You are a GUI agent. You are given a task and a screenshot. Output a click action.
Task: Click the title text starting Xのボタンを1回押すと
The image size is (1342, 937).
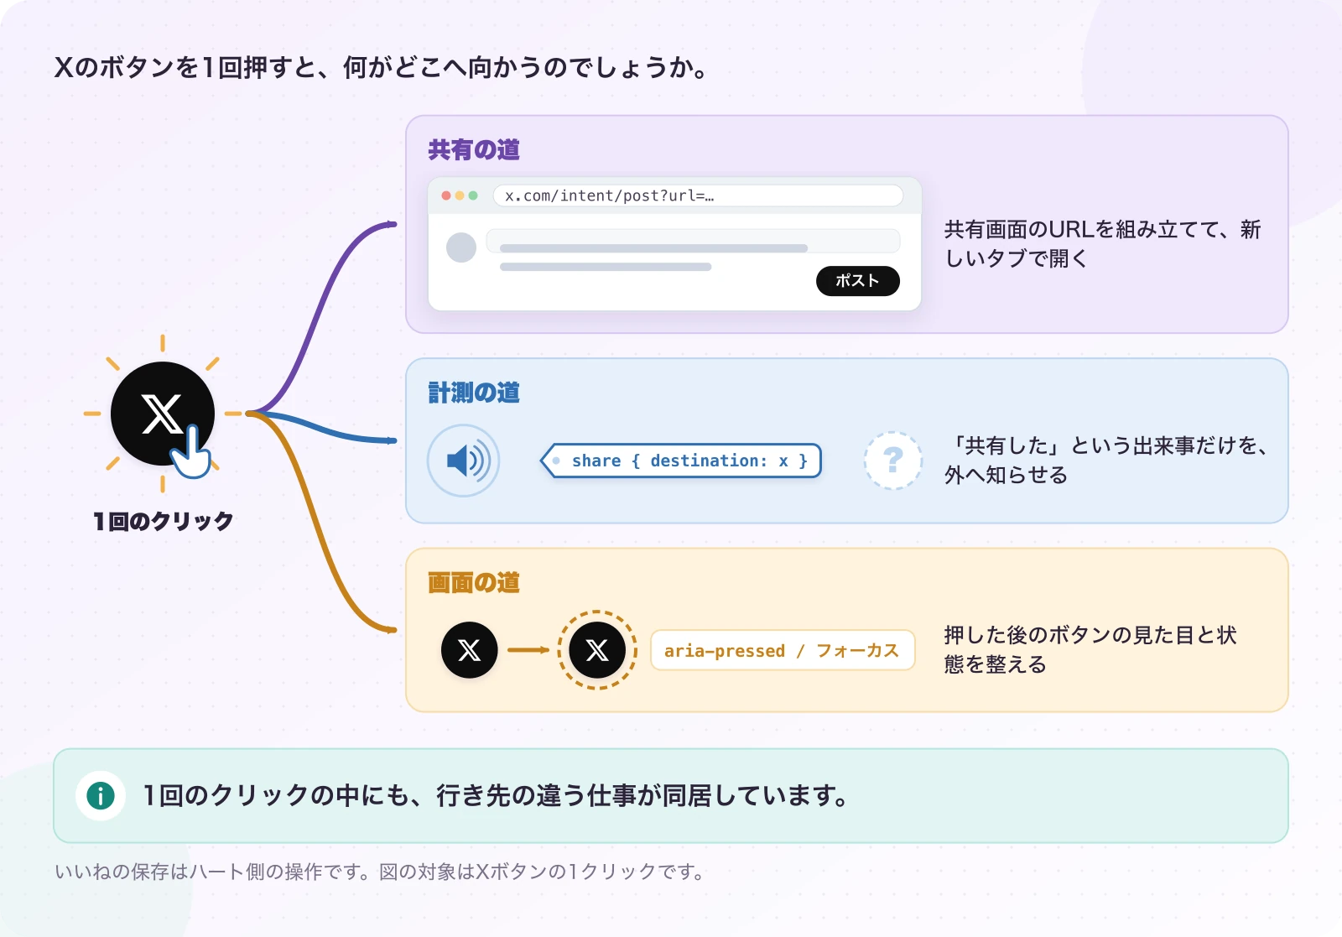tap(382, 68)
